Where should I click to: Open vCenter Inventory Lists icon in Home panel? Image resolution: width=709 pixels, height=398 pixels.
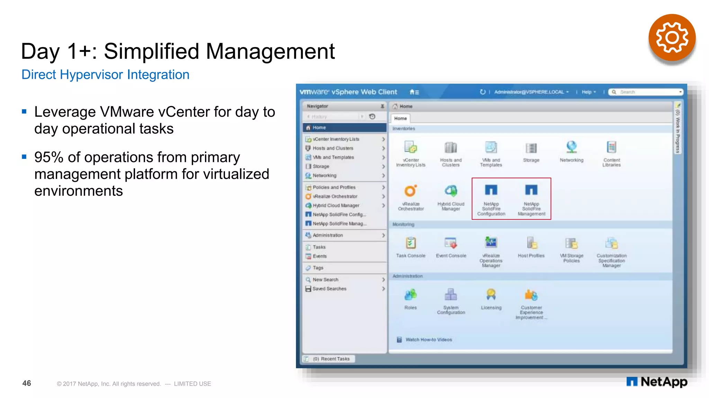[411, 148]
